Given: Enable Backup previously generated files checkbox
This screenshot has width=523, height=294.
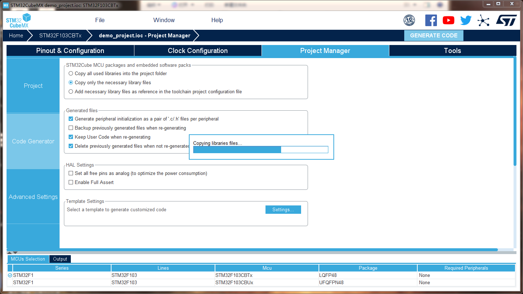Looking at the screenshot, I should [71, 128].
